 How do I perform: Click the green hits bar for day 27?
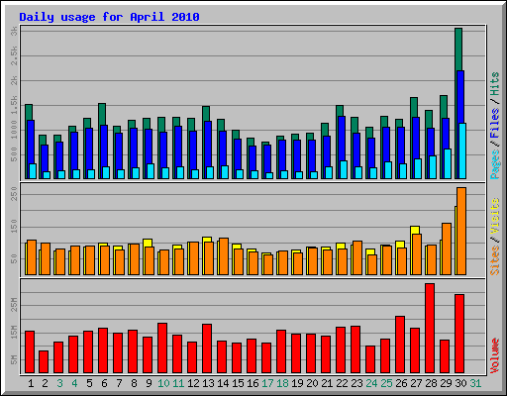(414, 107)
